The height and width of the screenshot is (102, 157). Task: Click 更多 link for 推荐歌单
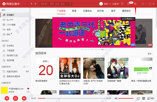click(150, 54)
